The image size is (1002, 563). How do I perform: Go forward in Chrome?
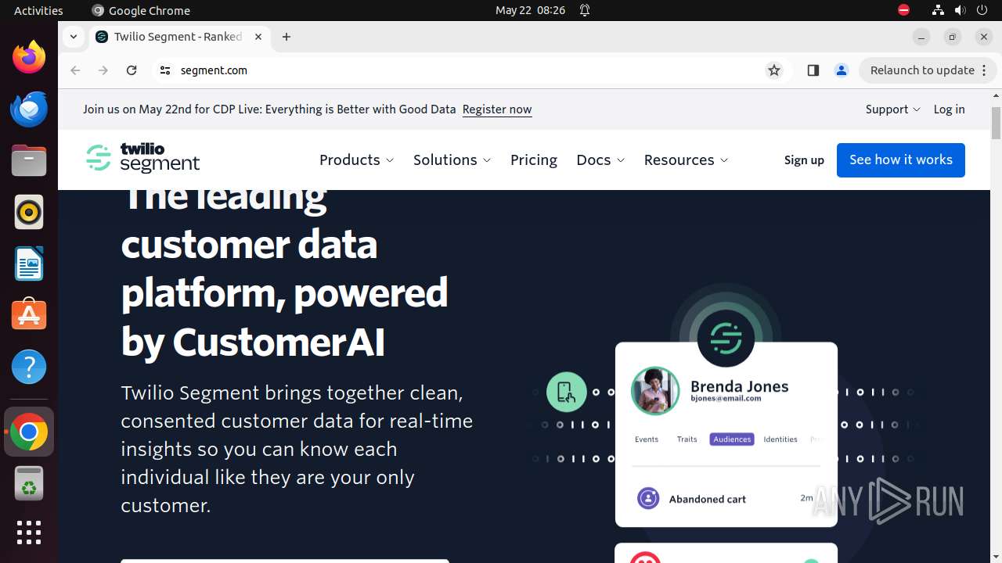103,70
